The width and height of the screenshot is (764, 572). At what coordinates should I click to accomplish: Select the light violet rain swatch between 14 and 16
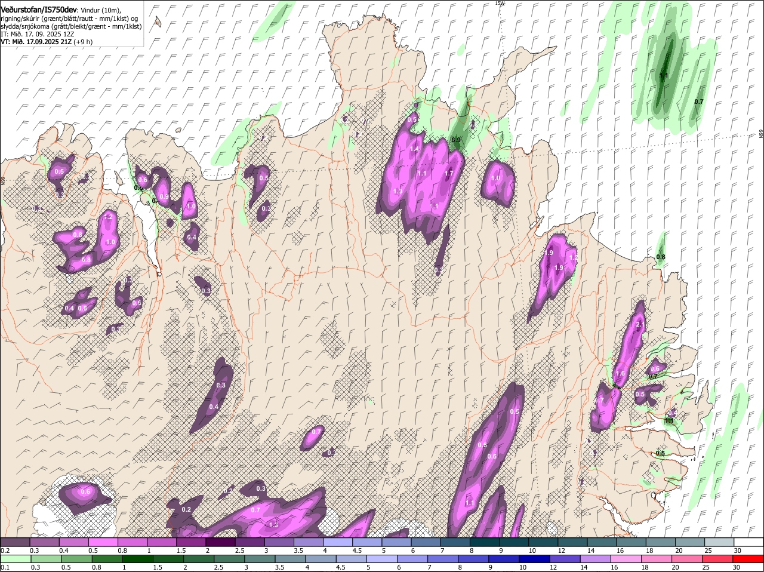pyautogui.click(x=595, y=559)
